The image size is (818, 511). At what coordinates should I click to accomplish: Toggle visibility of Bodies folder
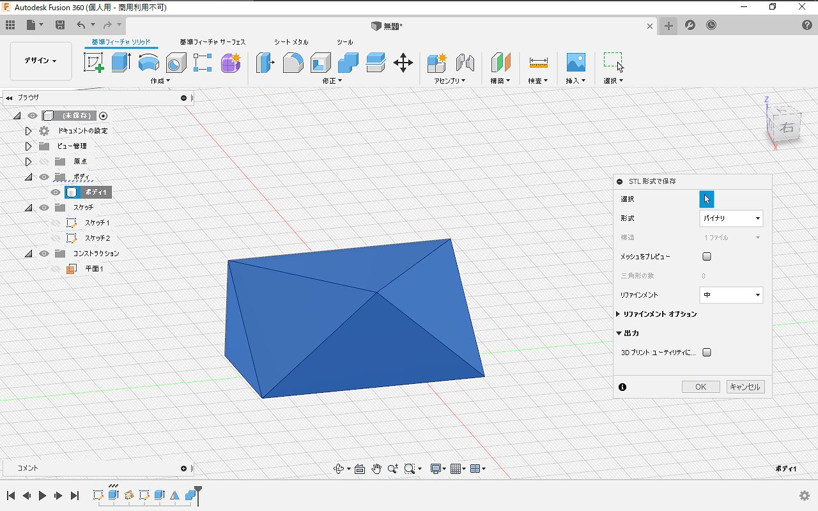pyautogui.click(x=44, y=177)
